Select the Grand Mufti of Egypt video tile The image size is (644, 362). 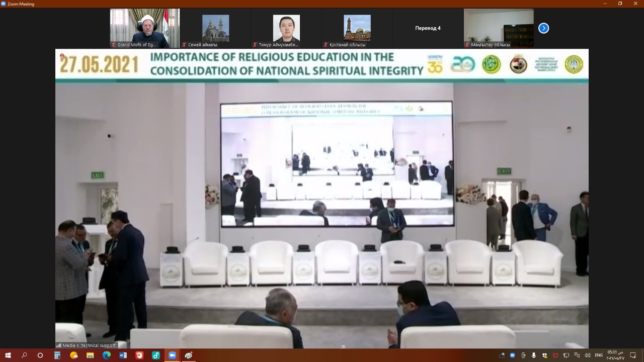(145, 28)
